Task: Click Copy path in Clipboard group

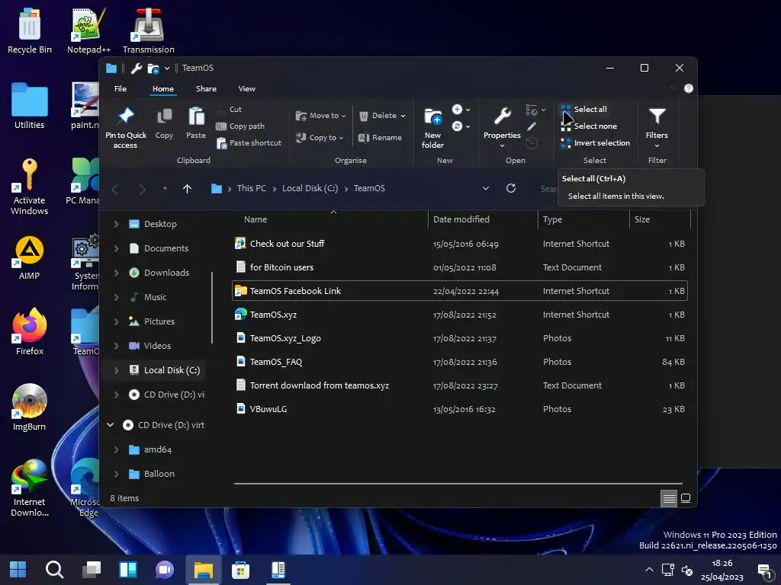Action: pyautogui.click(x=240, y=126)
